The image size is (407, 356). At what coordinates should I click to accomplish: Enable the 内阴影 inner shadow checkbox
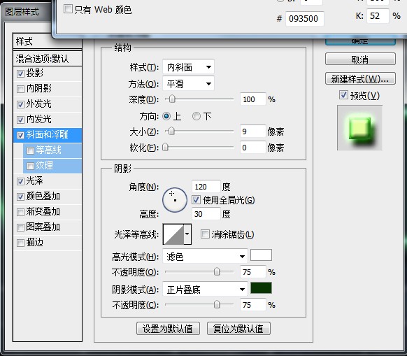coord(20,89)
